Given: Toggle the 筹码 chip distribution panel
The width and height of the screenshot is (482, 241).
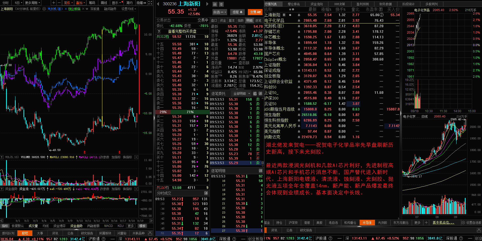Looking at the screenshot, I should 92,3.
